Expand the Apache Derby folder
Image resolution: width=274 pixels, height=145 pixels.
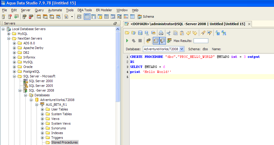pos(14,48)
